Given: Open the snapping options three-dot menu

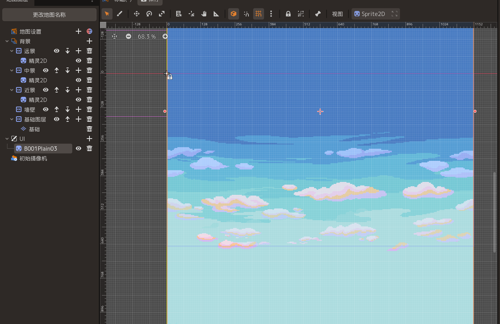Looking at the screenshot, I should point(271,14).
